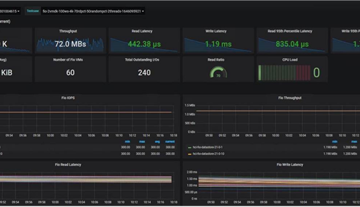Sort Fio IOPS legend by current column
The width and height of the screenshot is (360, 207).
click(170, 141)
